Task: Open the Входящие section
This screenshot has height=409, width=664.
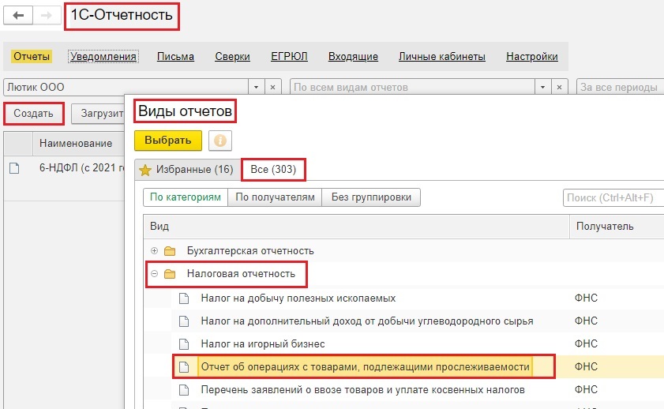Action: click(x=353, y=56)
